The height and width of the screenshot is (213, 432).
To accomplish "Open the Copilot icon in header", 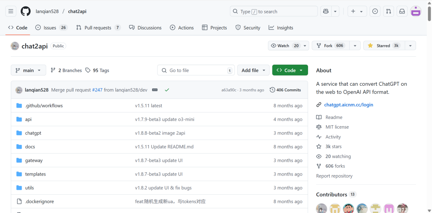I will (x=326, y=12).
